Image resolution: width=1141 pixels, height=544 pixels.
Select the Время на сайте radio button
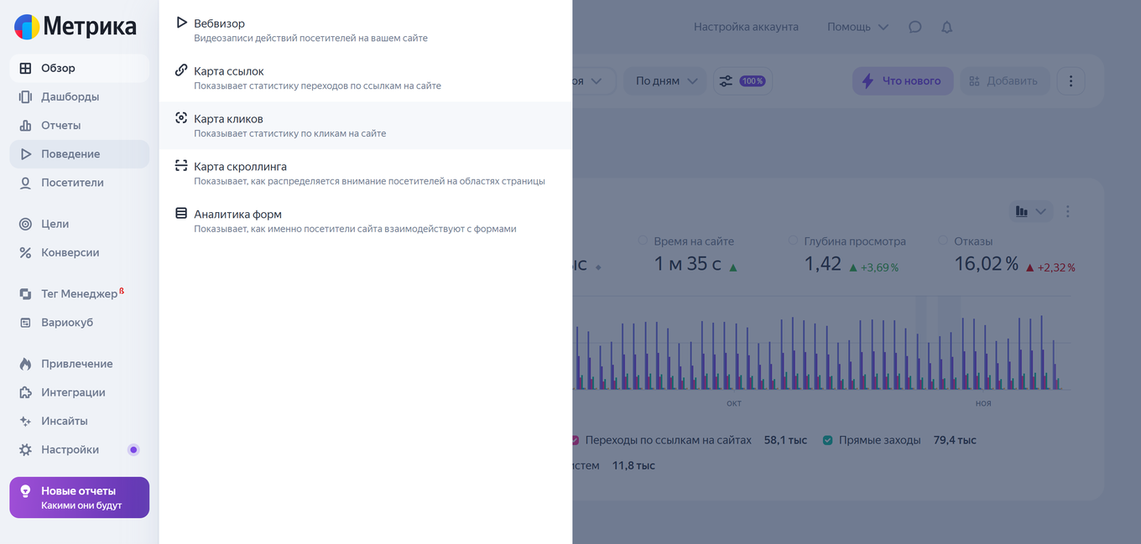[643, 241]
